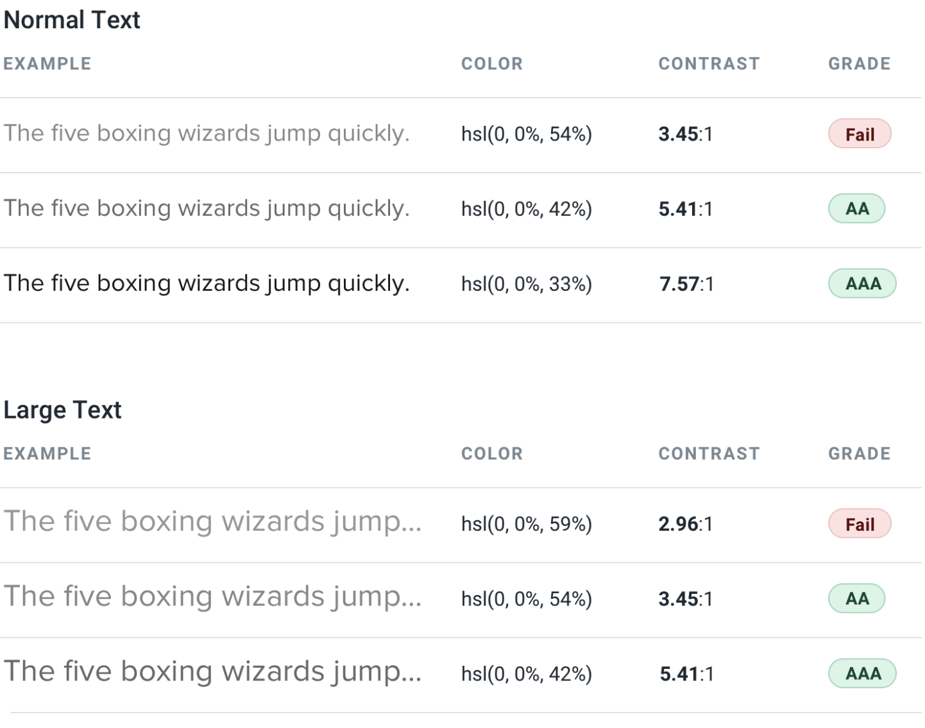Click the AAA badge in Normal Text
Image resolution: width=925 pixels, height=728 pixels.
pyautogui.click(x=862, y=284)
